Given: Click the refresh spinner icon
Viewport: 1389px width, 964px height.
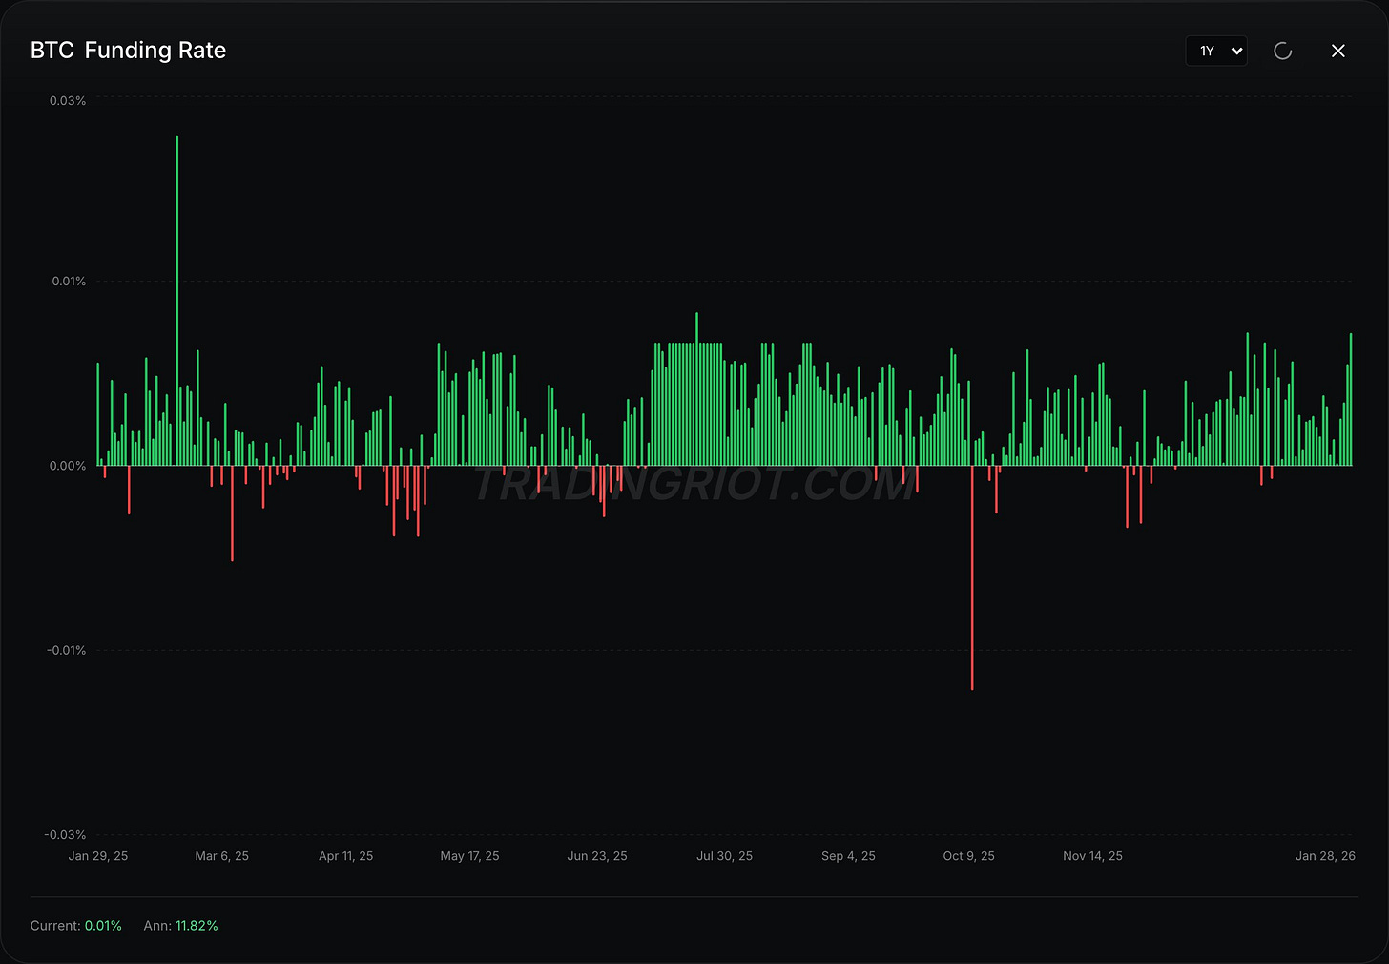Looking at the screenshot, I should click(1283, 51).
